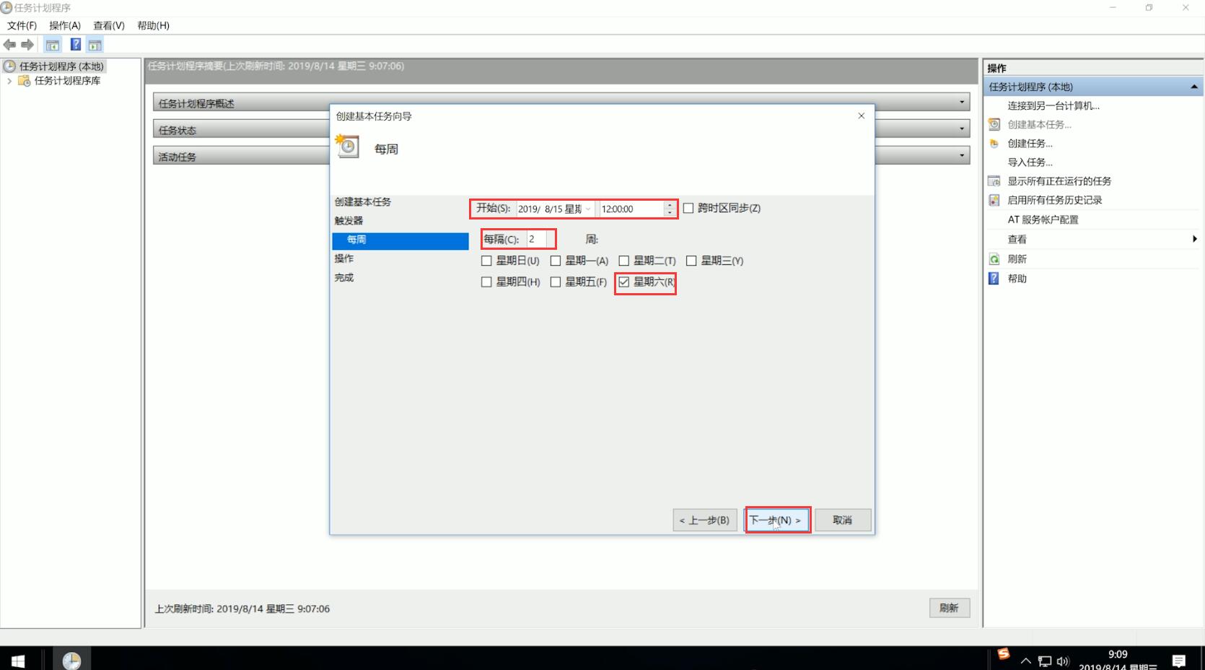
Task: Click the 上一步(B) button
Action: [705, 520]
